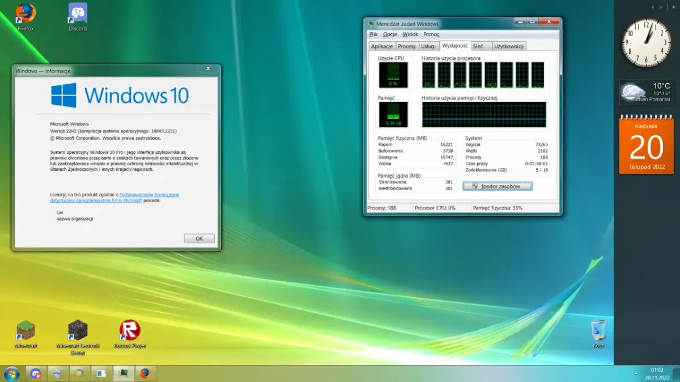This screenshot has width=680, height=382.
Task: Click the Start orb on the taskbar
Action: pos(11,374)
